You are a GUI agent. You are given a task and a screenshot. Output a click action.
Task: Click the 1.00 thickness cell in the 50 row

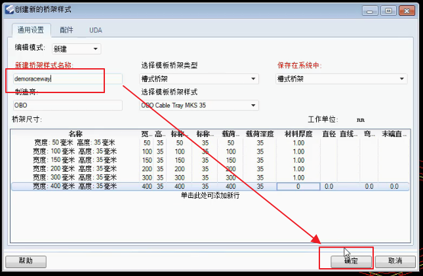click(298, 143)
